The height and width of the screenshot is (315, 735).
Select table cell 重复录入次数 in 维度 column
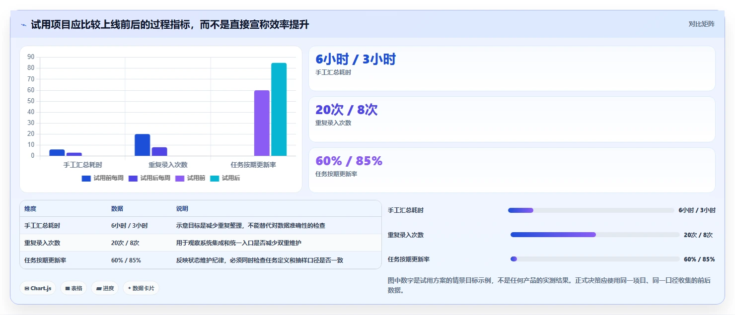click(x=42, y=243)
